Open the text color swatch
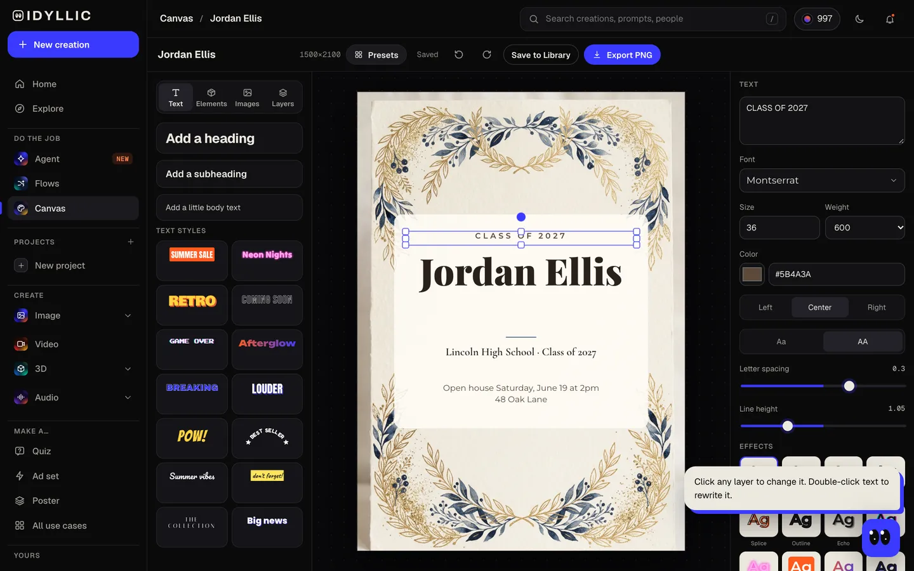This screenshot has width=914, height=571. pos(752,274)
